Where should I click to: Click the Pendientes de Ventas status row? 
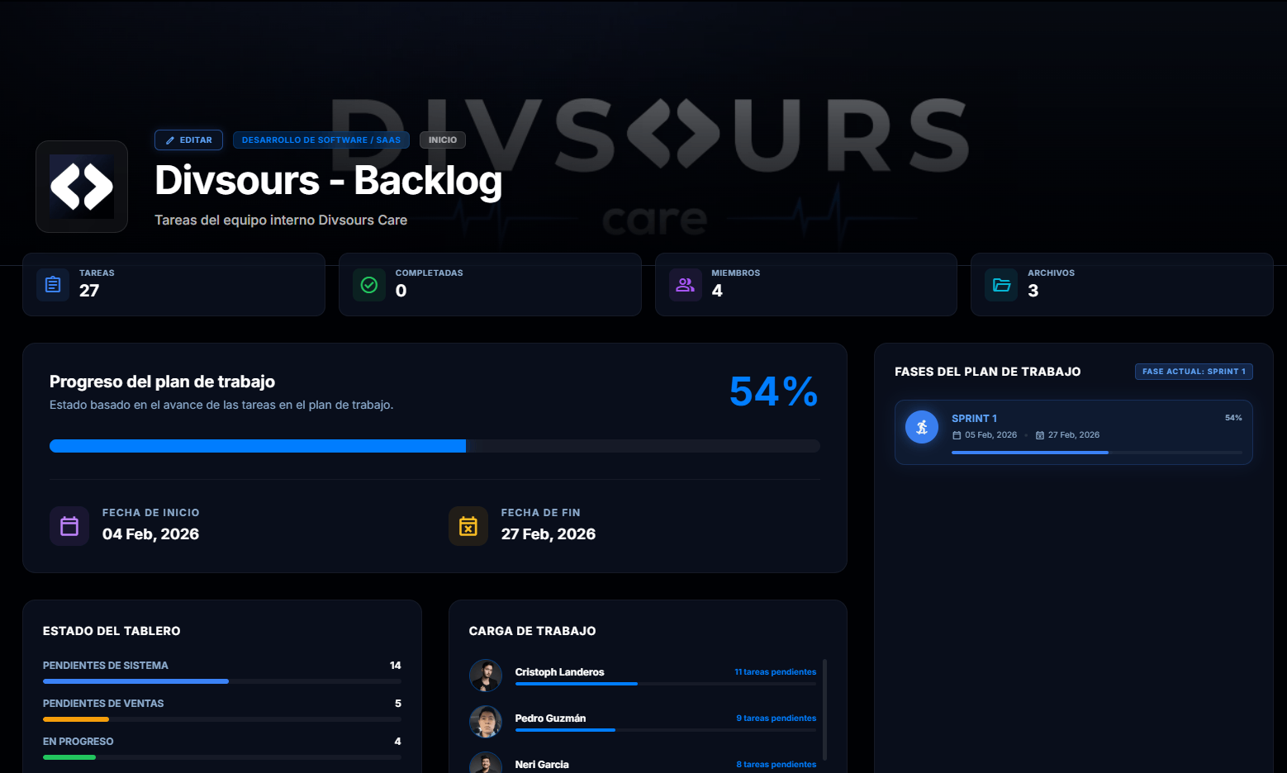pyautogui.click(x=221, y=709)
